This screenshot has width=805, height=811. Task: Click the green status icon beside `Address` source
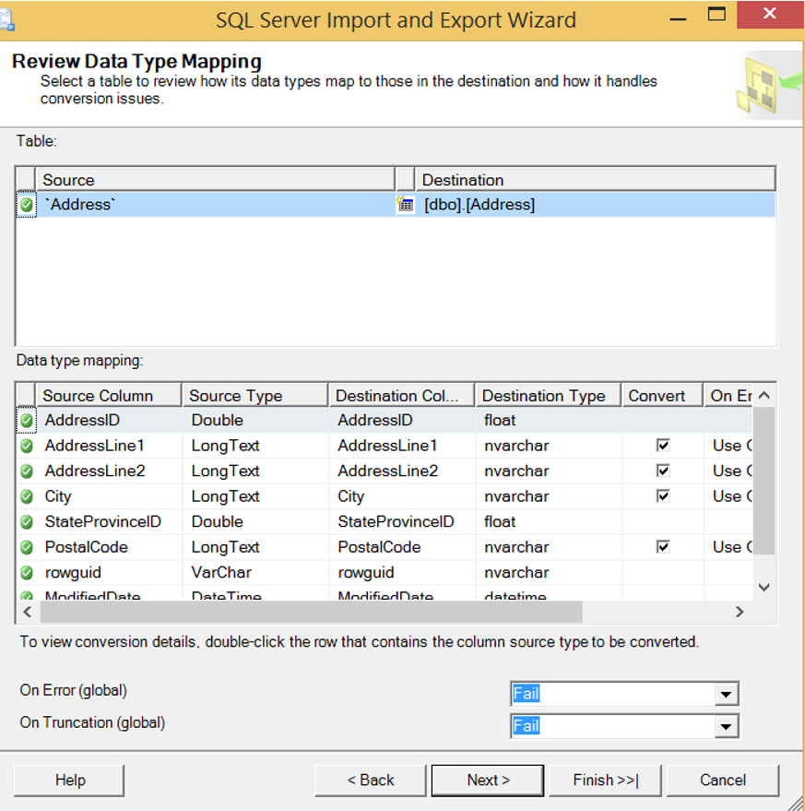(27, 206)
